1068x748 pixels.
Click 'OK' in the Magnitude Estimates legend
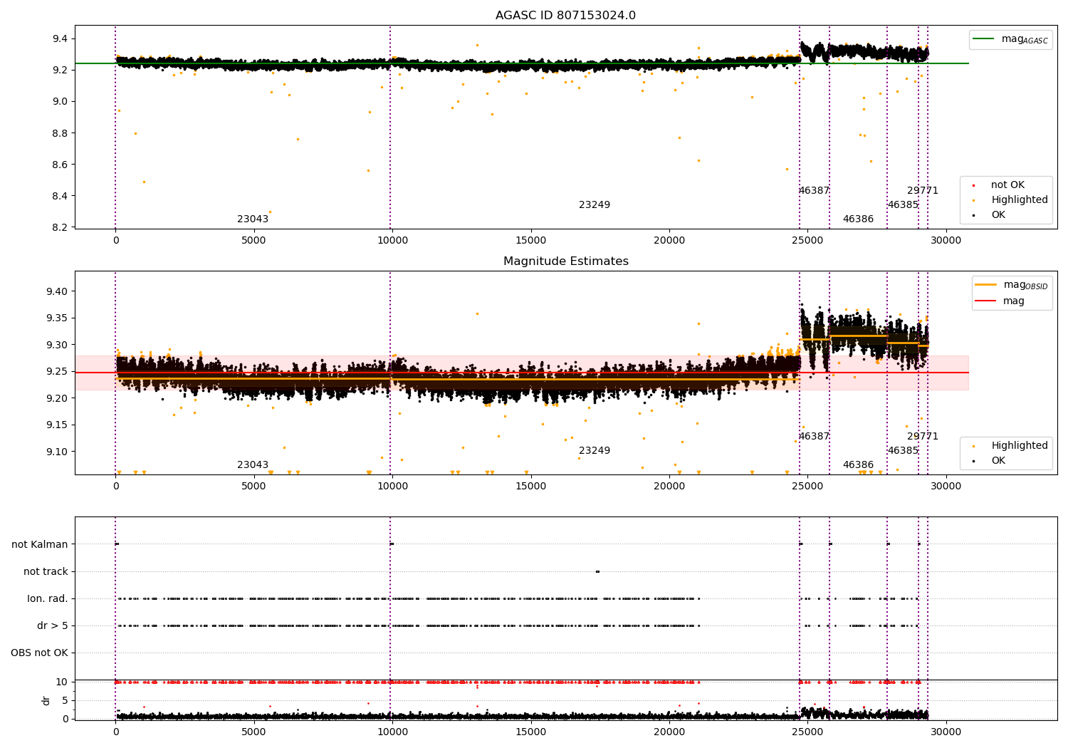pyautogui.click(x=998, y=461)
